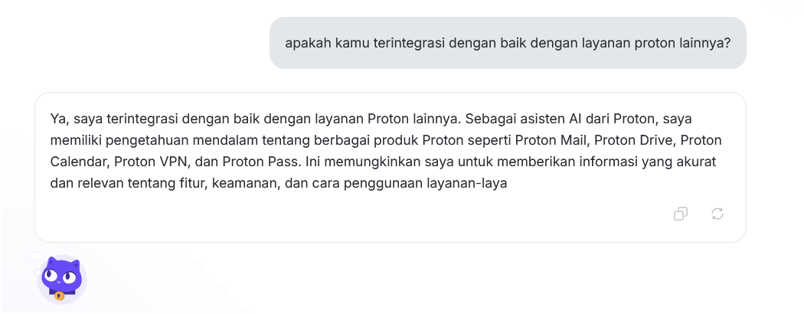Select the user's question bubble
Image resolution: width=804 pixels, height=314 pixels.
coord(508,43)
